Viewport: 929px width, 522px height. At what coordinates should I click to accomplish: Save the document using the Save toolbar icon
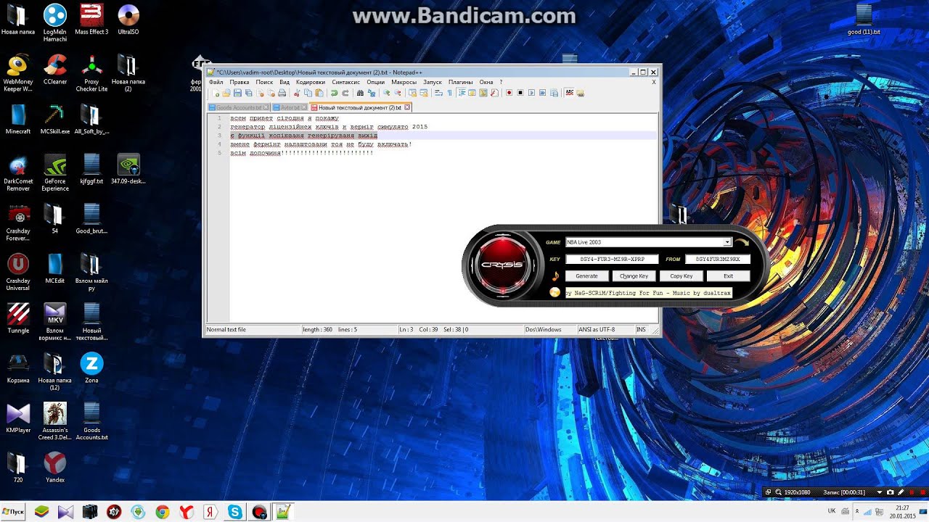pyautogui.click(x=237, y=93)
